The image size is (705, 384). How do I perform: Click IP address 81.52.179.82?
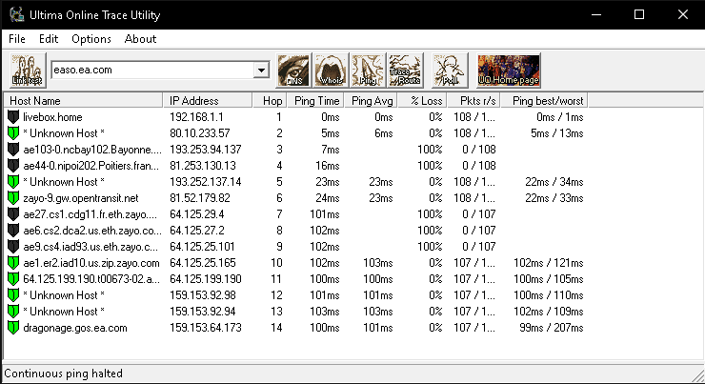(x=200, y=198)
